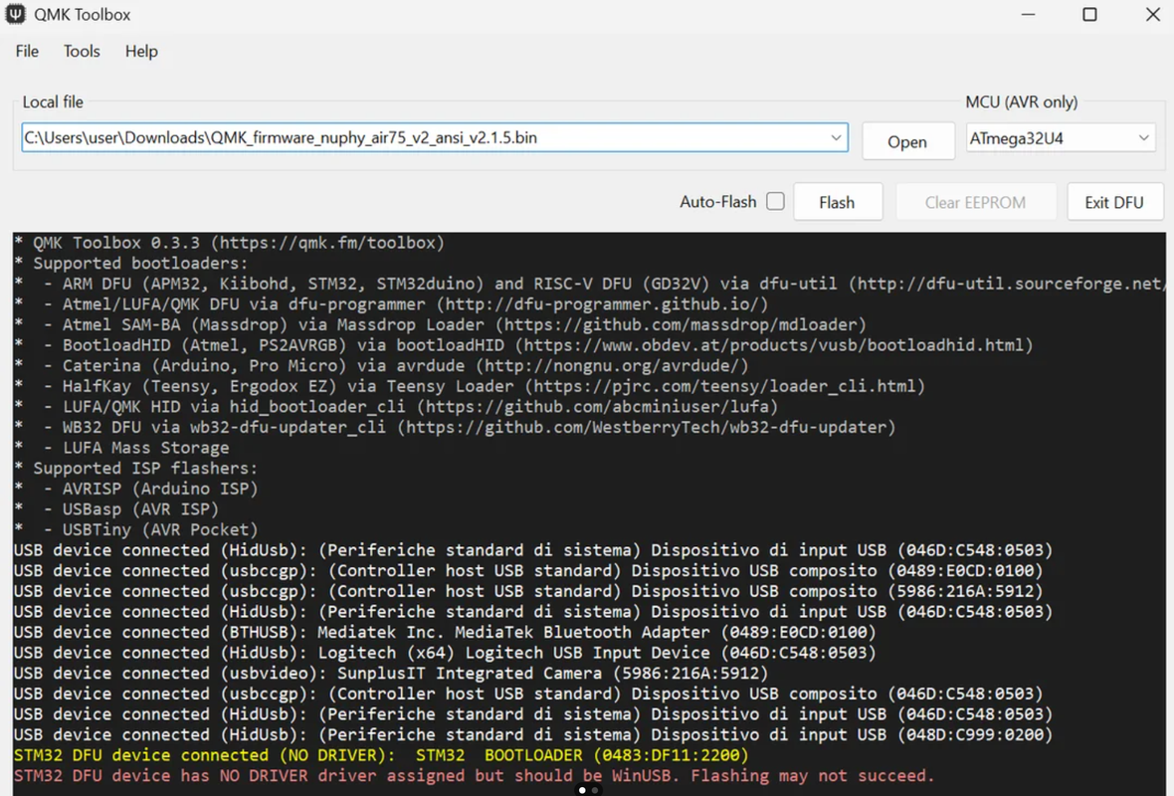Click the Atmel/LUFA/QMK DFU log line
The image size is (1174, 796).
click(x=391, y=304)
